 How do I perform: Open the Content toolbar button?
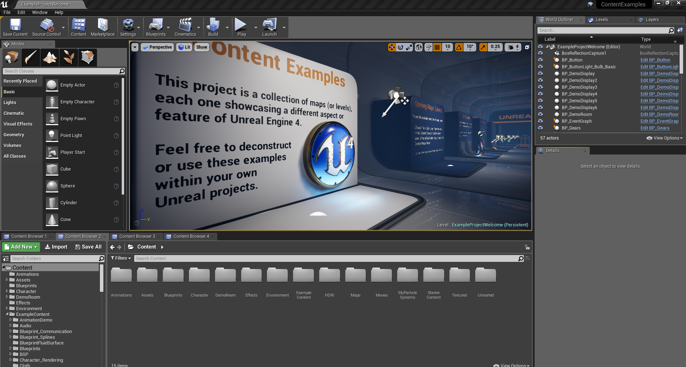tap(78, 27)
